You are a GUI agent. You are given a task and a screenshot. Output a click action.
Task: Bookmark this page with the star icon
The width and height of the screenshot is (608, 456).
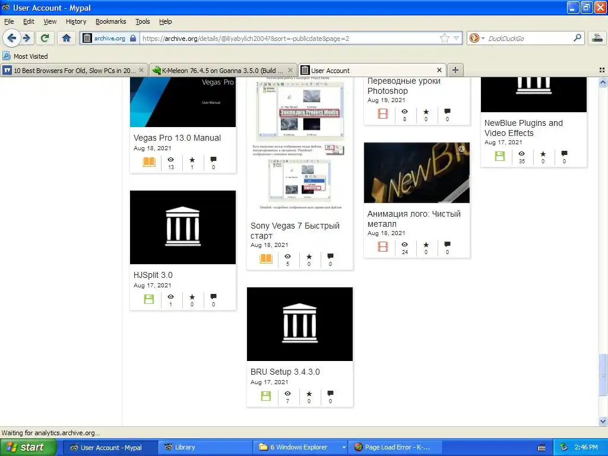click(444, 38)
